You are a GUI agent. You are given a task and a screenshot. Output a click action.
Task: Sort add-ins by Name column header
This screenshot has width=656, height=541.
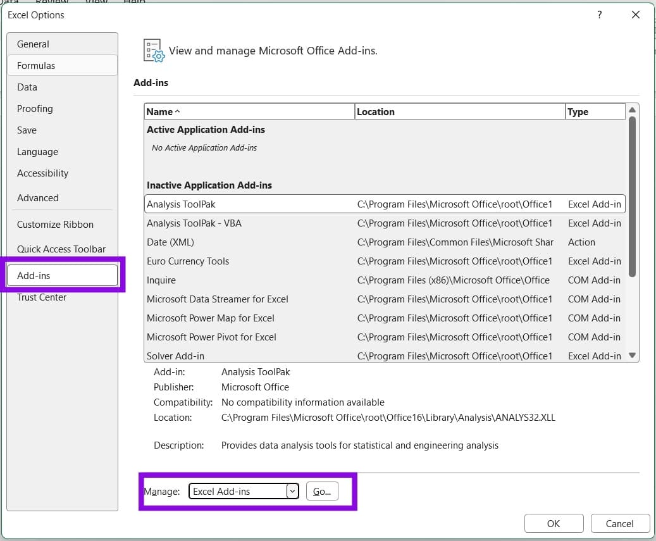point(249,112)
